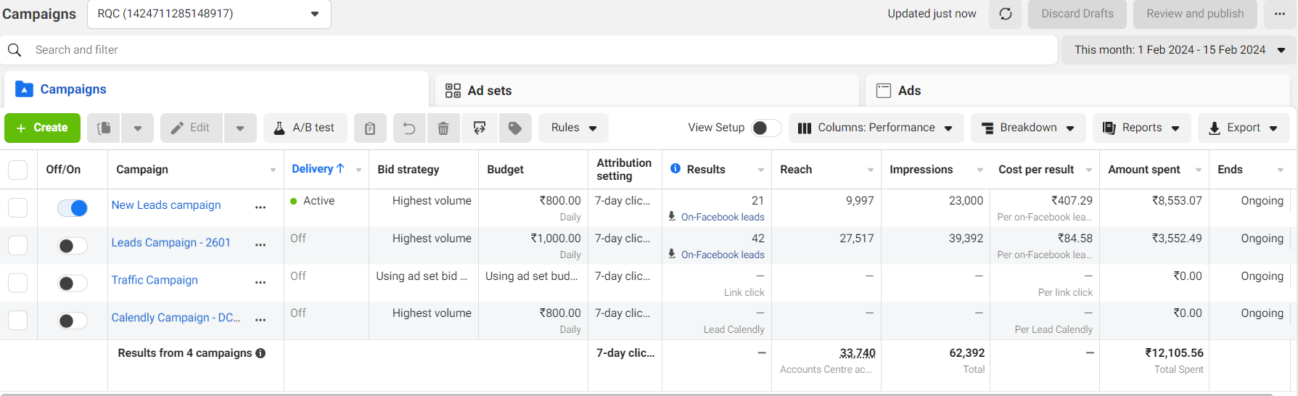Turn off the New Leads campaign toggle
The height and width of the screenshot is (396, 1298).
coord(73,208)
